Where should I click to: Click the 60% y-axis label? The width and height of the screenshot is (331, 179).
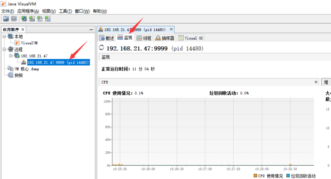[108, 127]
